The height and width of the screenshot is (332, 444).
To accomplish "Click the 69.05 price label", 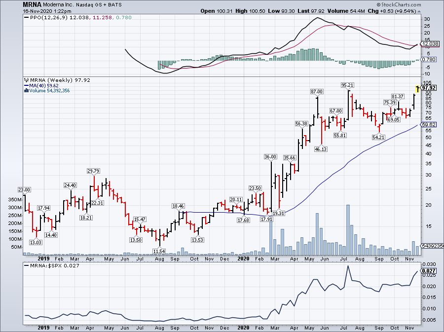I will point(394,120).
